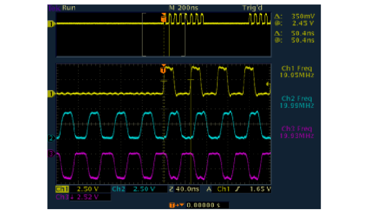Viewport: 375px width, 224px height.
Task: Click the M 200ns main timebase readout
Action: [x=180, y=8]
